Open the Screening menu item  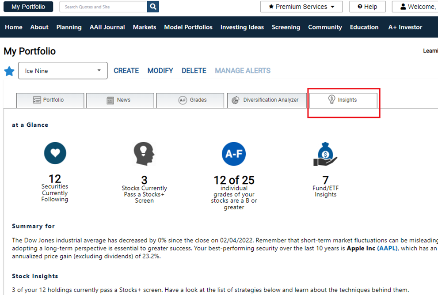point(286,27)
